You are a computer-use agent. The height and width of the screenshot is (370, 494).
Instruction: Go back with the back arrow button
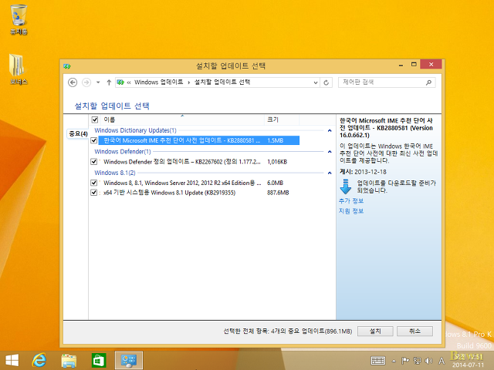pyautogui.click(x=73, y=82)
